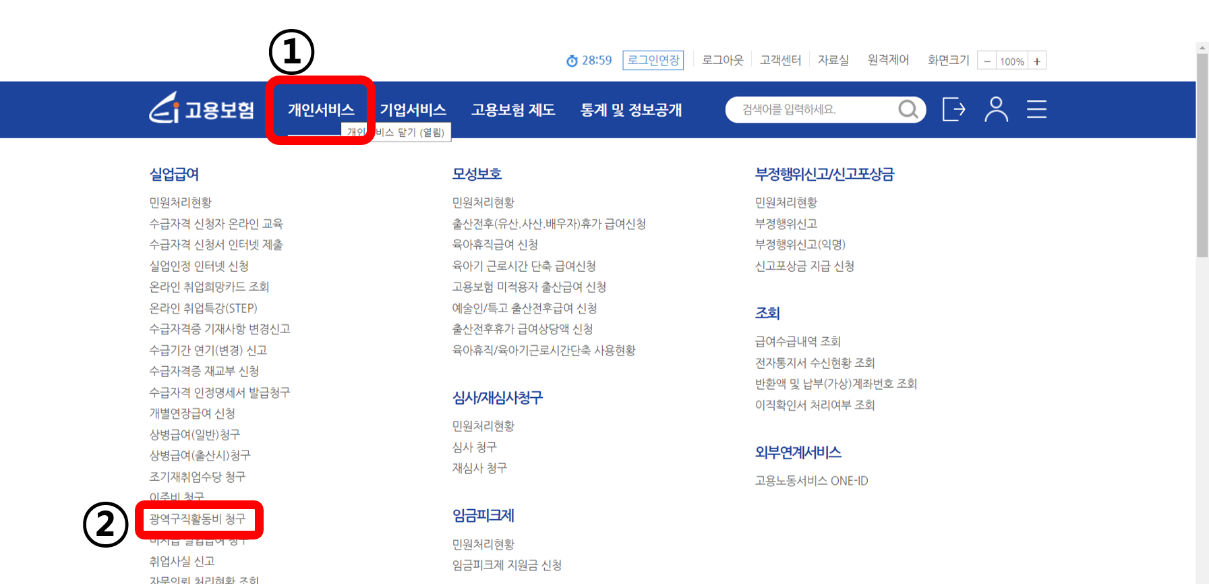The width and height of the screenshot is (1209, 584).
Task: Click the 외부연계서비스 heading
Action: point(798,452)
